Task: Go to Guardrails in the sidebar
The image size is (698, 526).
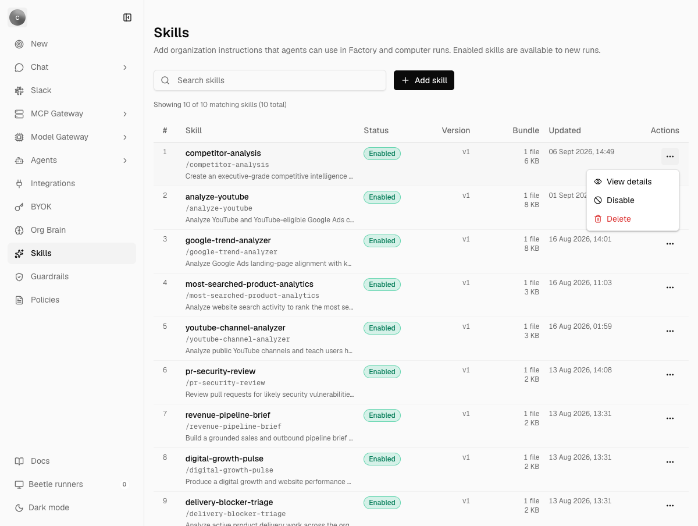Action: tap(72, 276)
